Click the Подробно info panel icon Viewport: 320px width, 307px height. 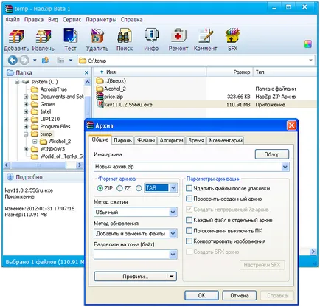point(10,177)
